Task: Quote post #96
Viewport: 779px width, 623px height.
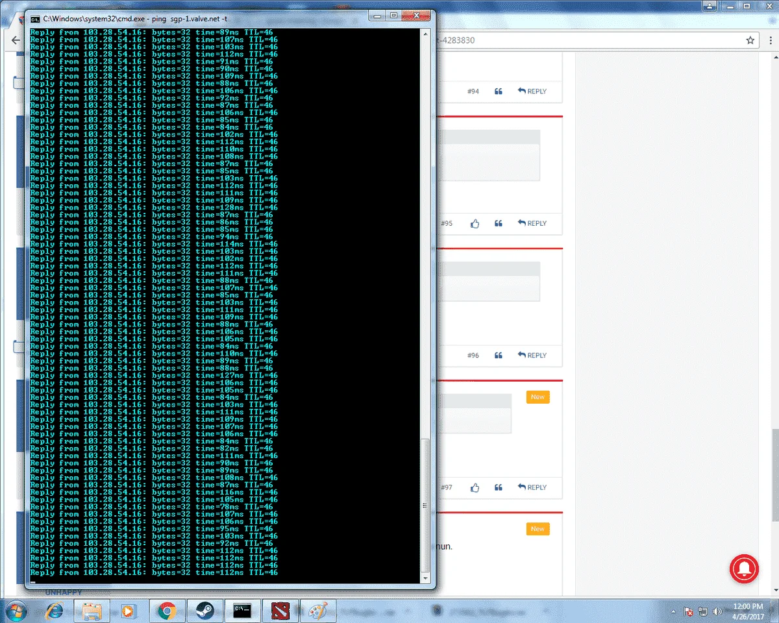Action: pyautogui.click(x=499, y=356)
